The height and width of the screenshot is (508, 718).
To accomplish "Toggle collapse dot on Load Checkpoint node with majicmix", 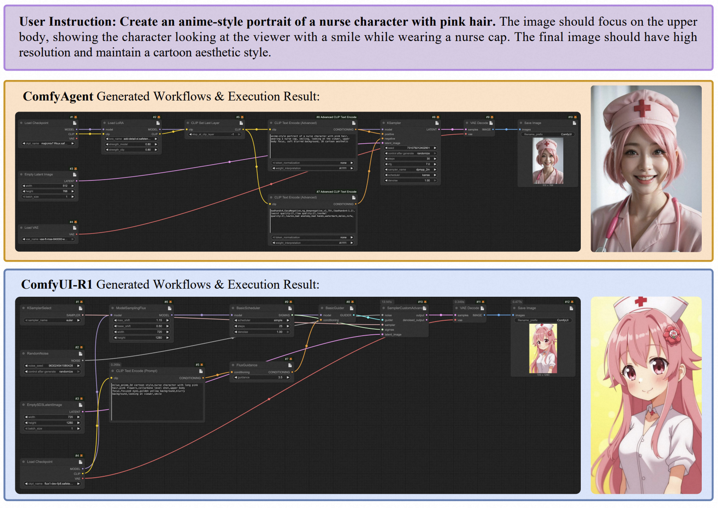I will [x=21, y=123].
